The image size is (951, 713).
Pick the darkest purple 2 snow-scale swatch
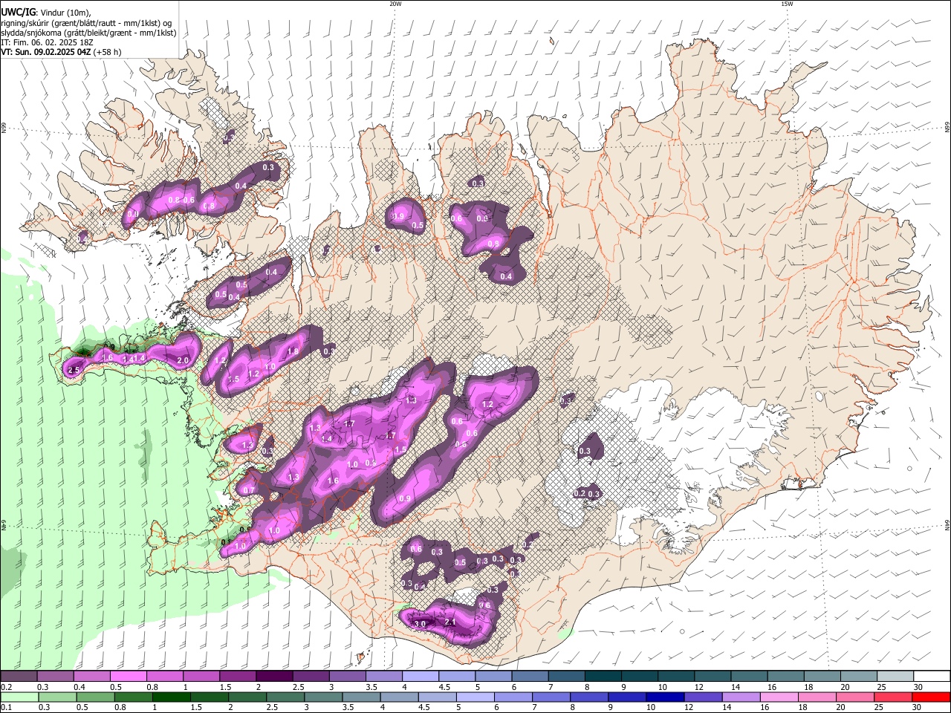coord(274,677)
